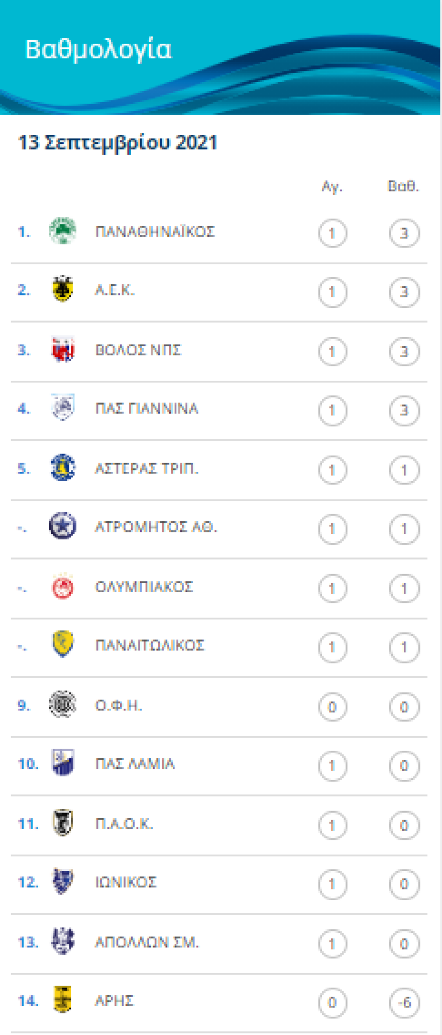Select the Αγ. column header

point(332,185)
